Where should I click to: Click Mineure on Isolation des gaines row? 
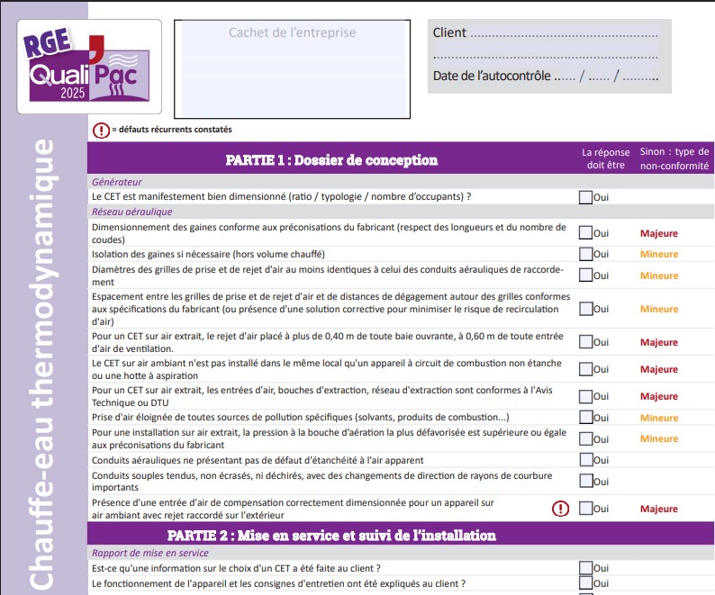pos(659,255)
